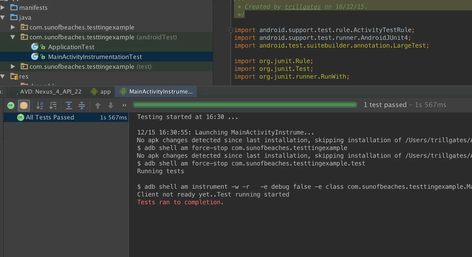Screen dimensions: 472x257
Task: Collapse the androidTest package
Action: 13,37
